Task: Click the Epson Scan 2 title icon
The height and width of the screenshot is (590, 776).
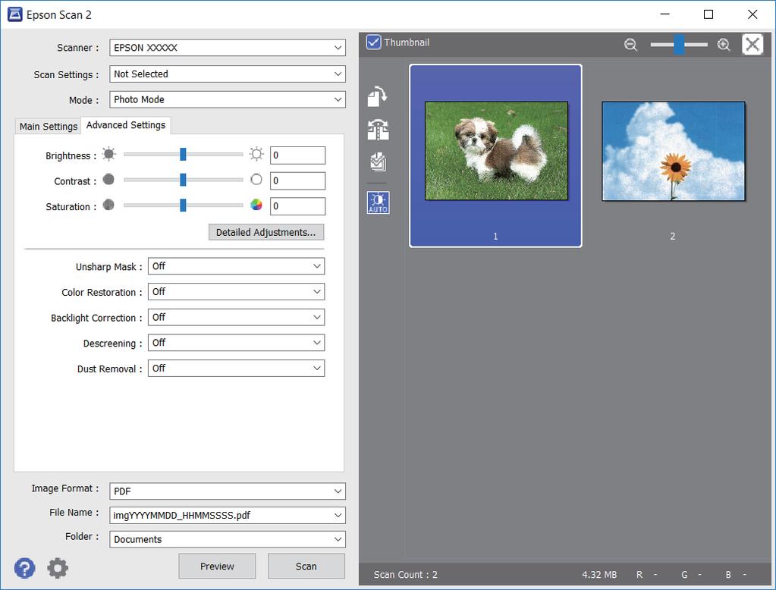Action: click(15, 15)
